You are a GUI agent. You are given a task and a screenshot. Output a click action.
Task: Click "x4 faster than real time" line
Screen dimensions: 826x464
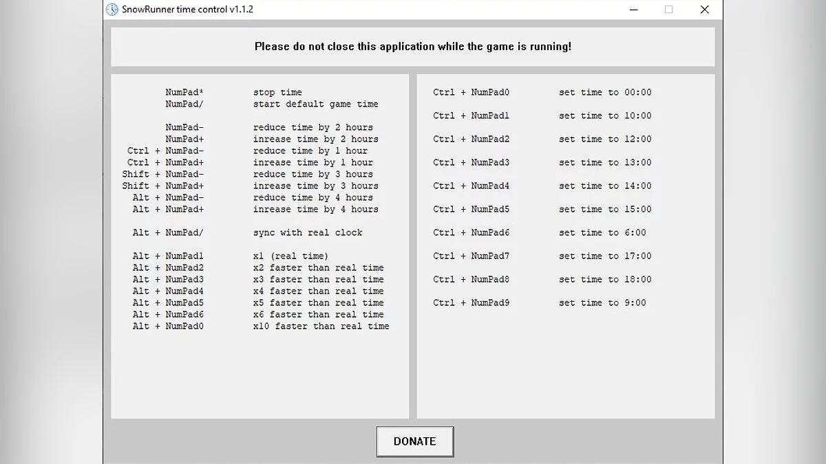pyautogui.click(x=319, y=291)
